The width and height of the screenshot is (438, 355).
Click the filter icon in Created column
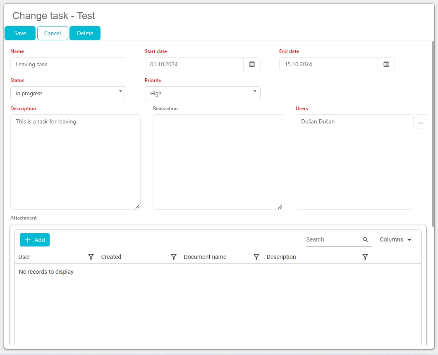(x=174, y=257)
